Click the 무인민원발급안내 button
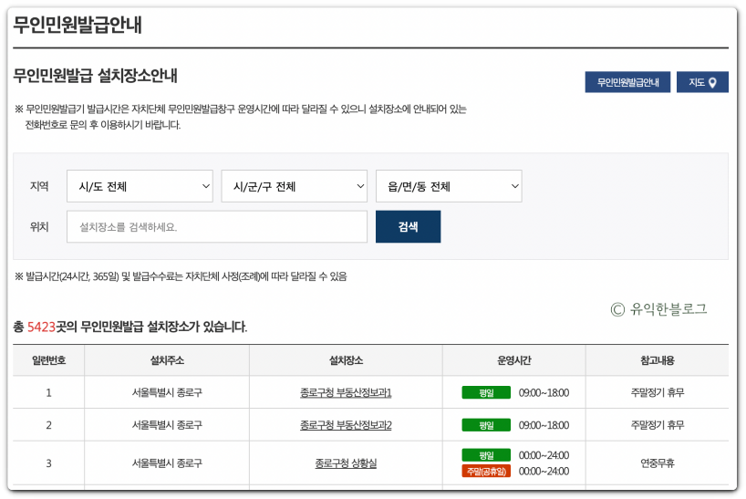The width and height of the screenshot is (746, 499). (x=627, y=82)
